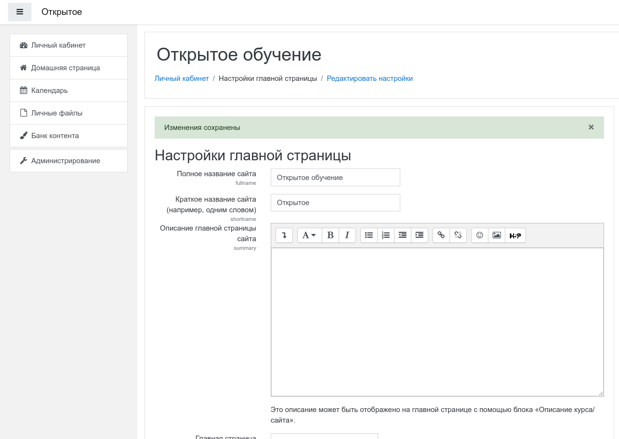This screenshot has height=439, width=619.
Task: Click the 'Личный кабинет' breadcrumb link
Action: tap(182, 78)
